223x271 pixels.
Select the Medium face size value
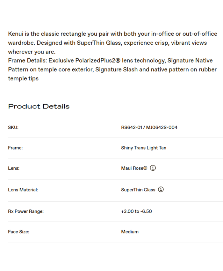[x=130, y=232]
